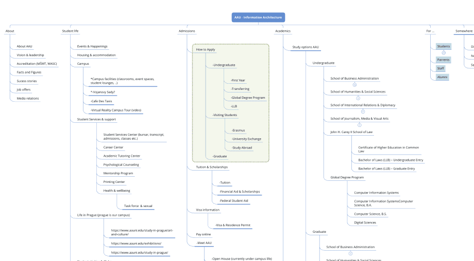Click the Sucess stories node
Screen dimensions: 474x261
pyautogui.click(x=27, y=81)
